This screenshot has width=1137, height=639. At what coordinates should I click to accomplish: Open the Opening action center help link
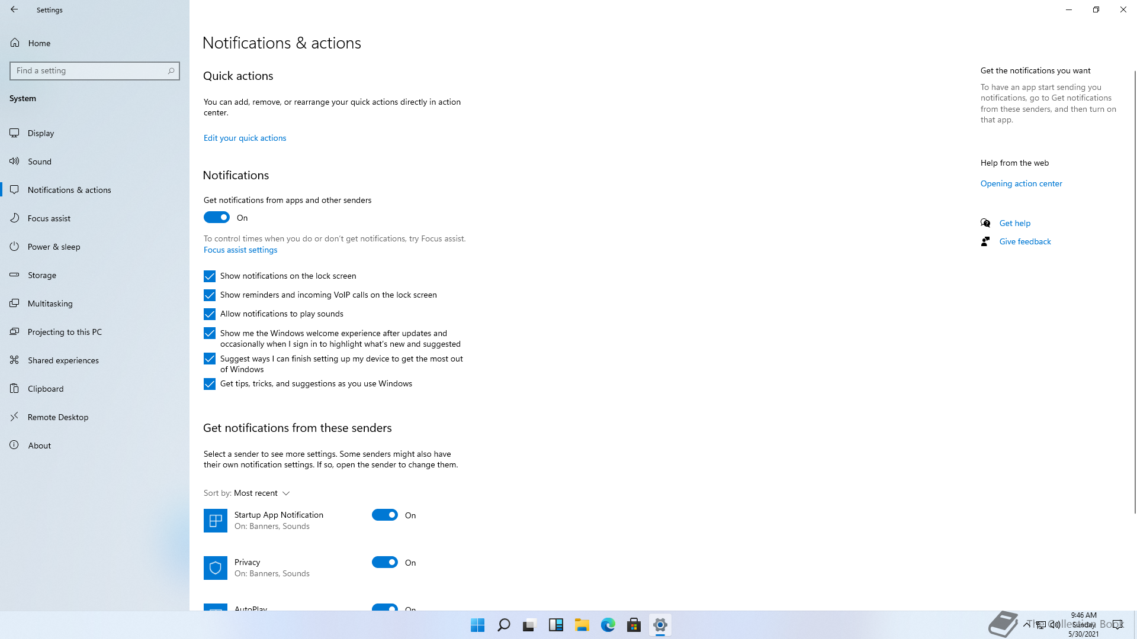point(1021,183)
